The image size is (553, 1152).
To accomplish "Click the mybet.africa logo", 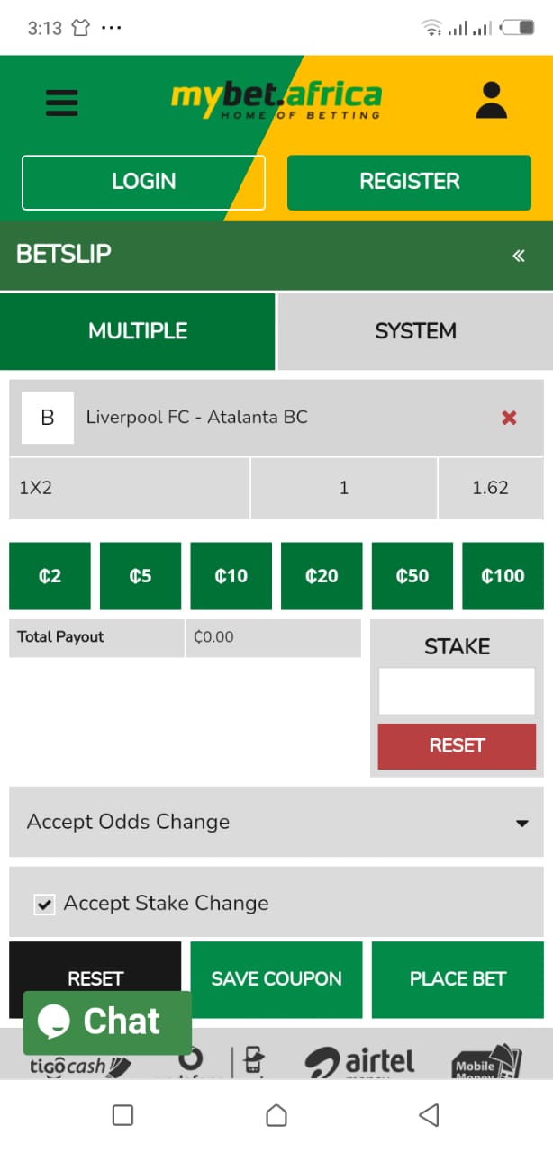I will [276, 99].
